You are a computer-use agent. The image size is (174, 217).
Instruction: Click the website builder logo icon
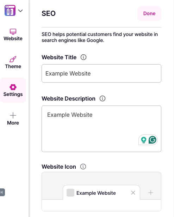(10, 11)
